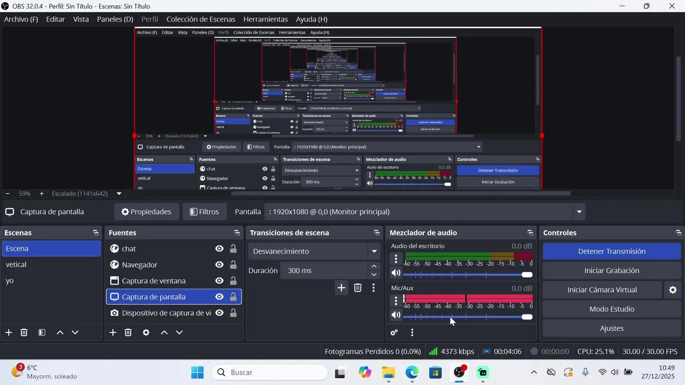The width and height of the screenshot is (685, 385).
Task: Toggle visibility of Navegador source
Action: tap(219, 265)
